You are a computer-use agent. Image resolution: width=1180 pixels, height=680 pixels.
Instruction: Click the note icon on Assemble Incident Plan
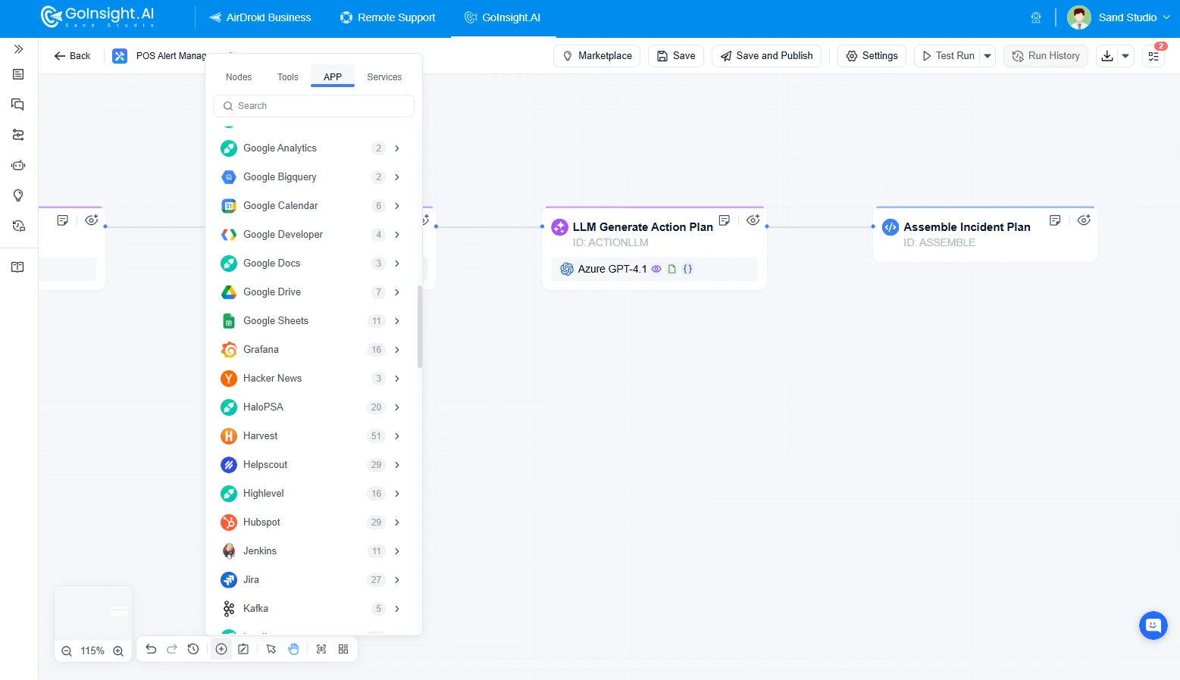pos(1055,220)
